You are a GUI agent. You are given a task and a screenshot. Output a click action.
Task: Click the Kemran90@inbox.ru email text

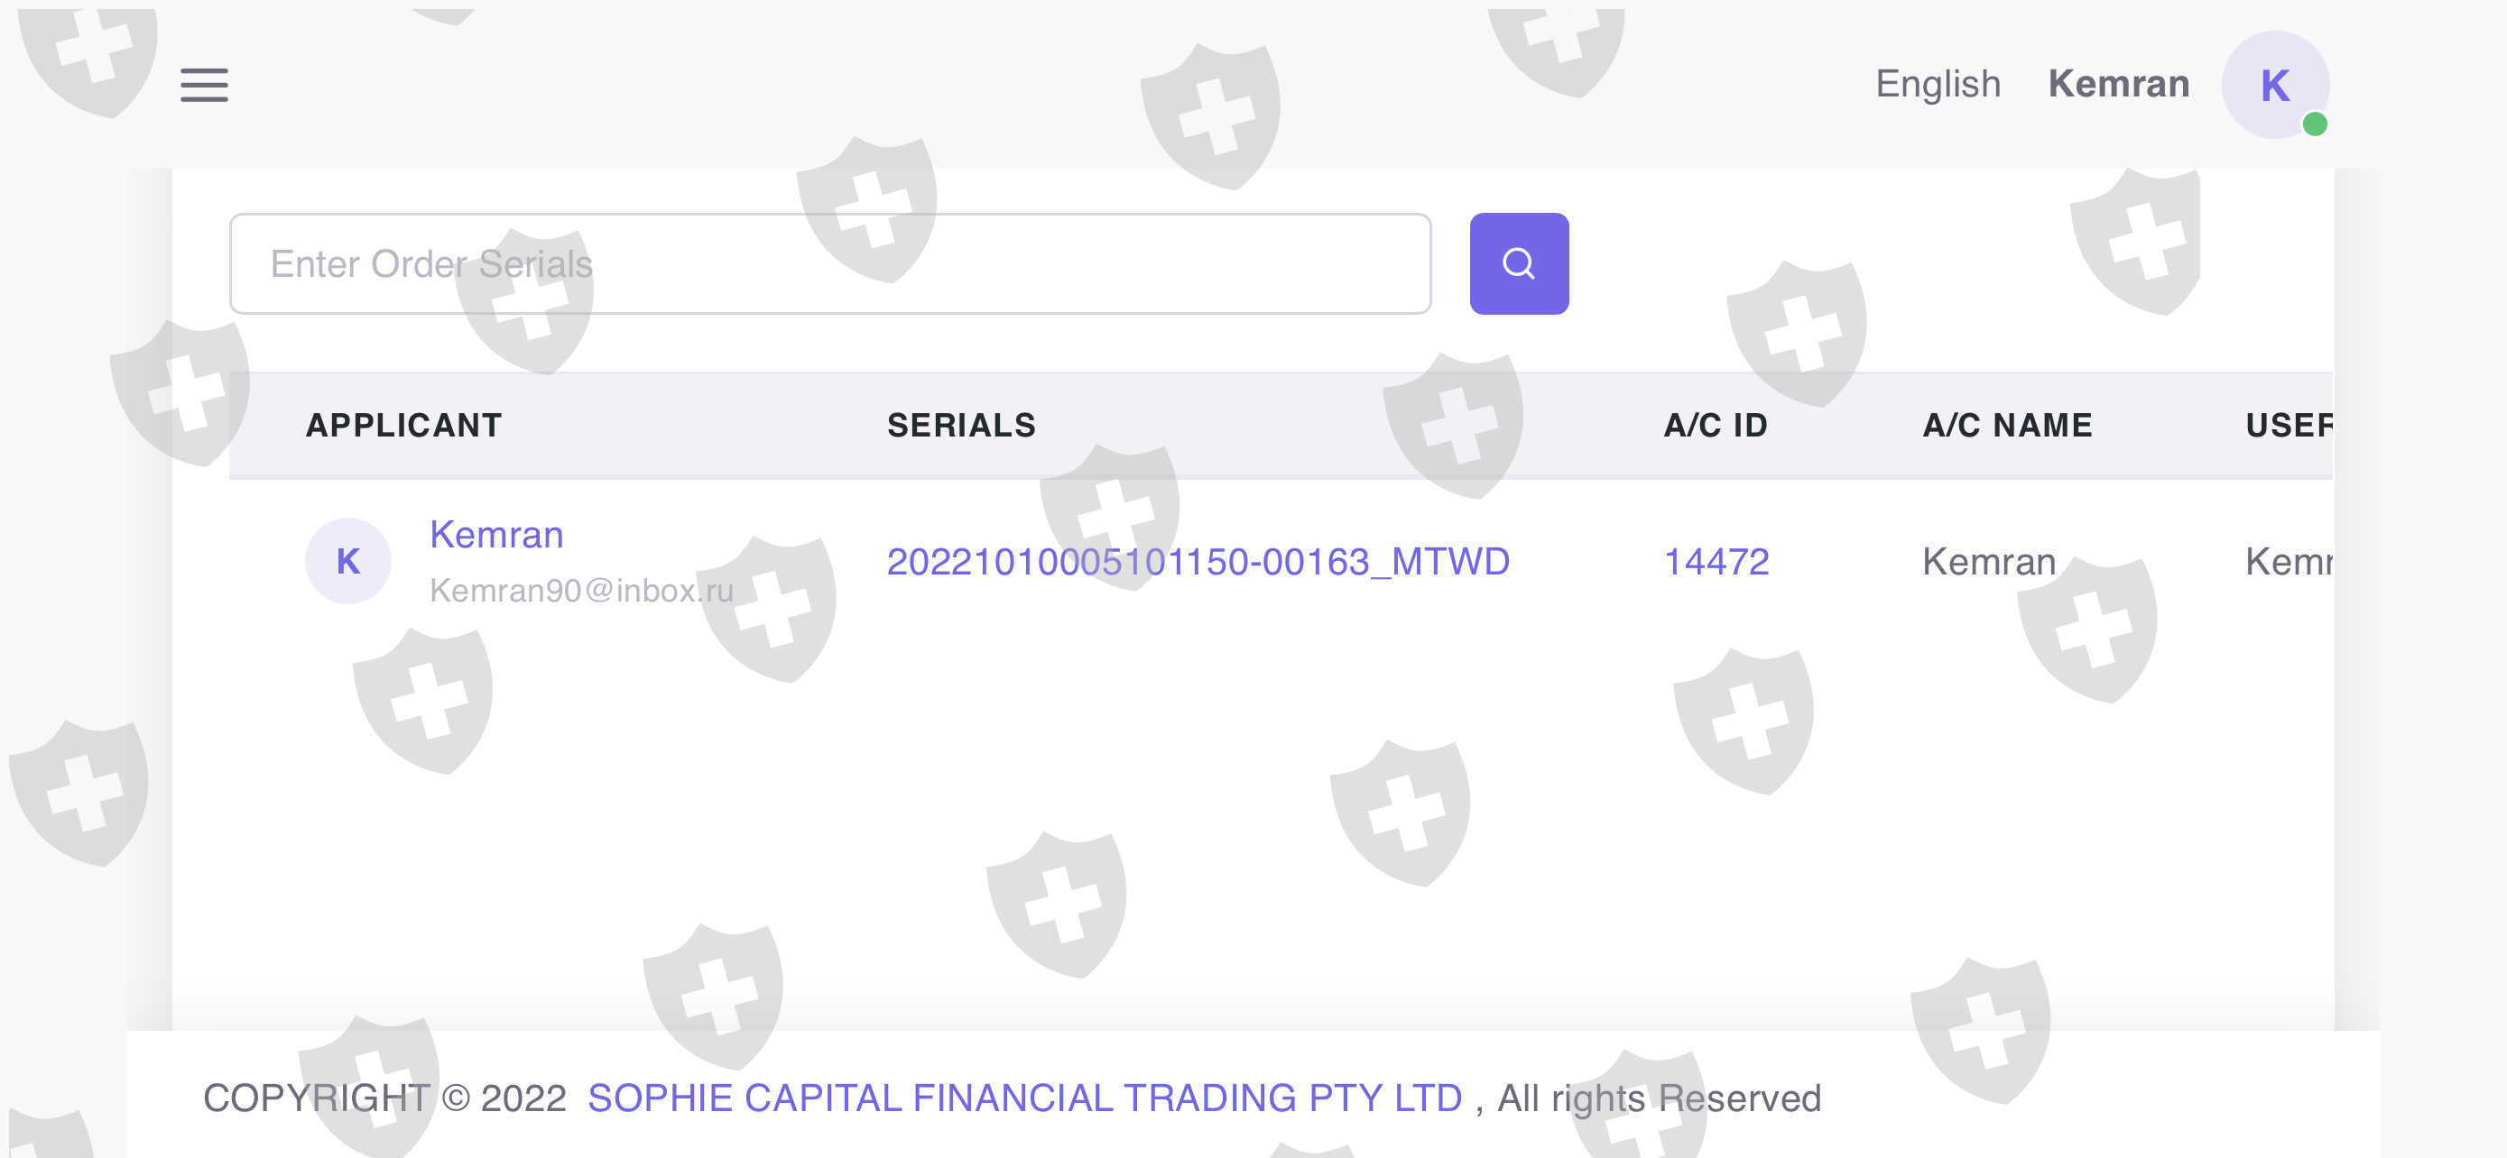pos(581,590)
